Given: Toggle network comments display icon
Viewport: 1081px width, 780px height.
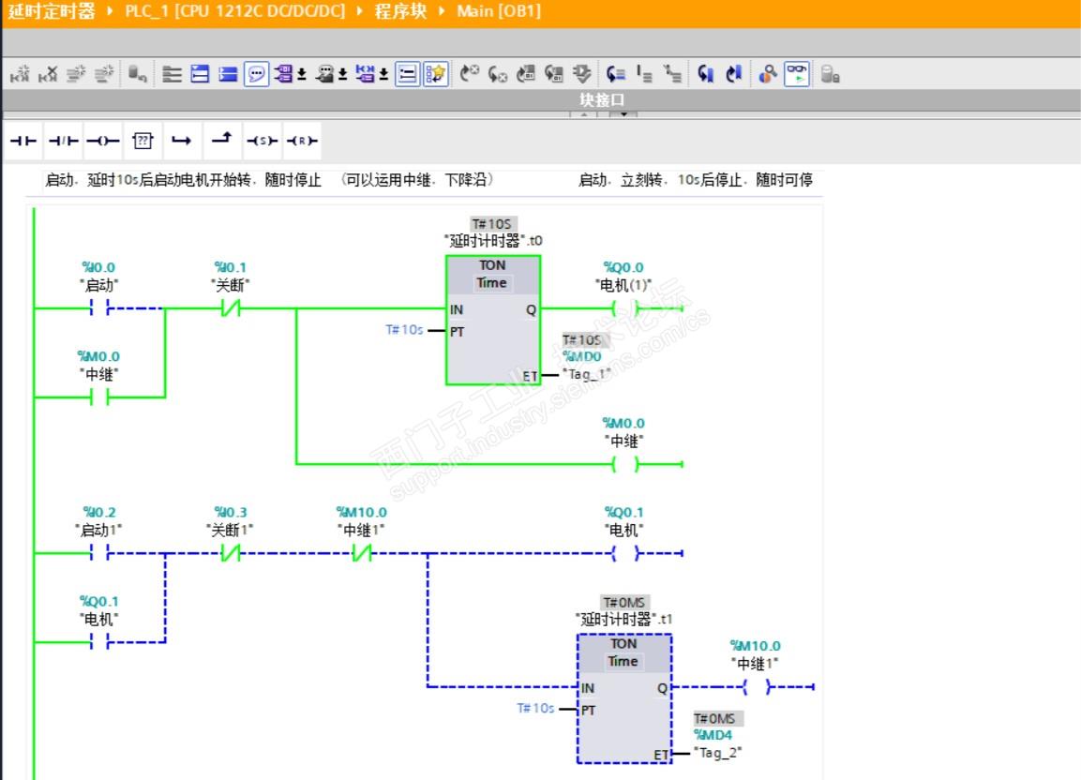Looking at the screenshot, I should [x=408, y=74].
